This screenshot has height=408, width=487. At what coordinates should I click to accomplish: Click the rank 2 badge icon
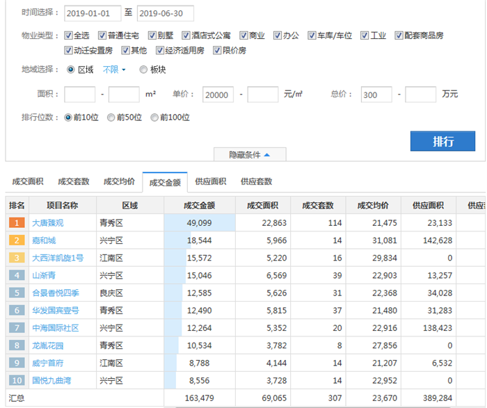(17, 240)
